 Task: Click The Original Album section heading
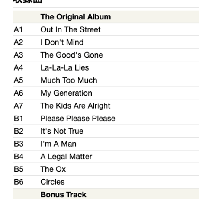pos(76,17)
